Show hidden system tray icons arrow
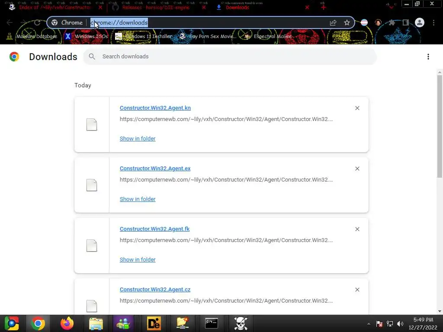The width and height of the screenshot is (443, 332). click(369, 324)
